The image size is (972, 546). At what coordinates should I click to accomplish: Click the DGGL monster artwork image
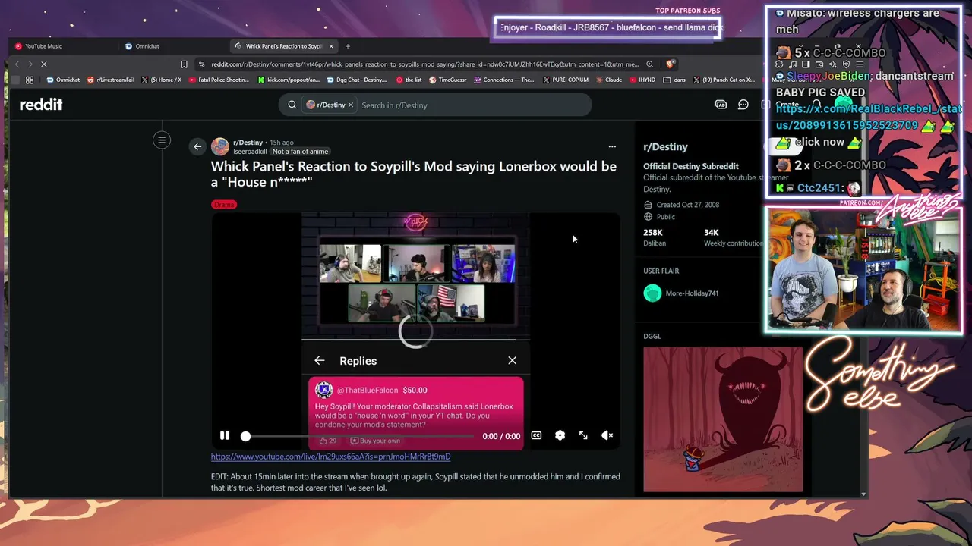[723, 419]
